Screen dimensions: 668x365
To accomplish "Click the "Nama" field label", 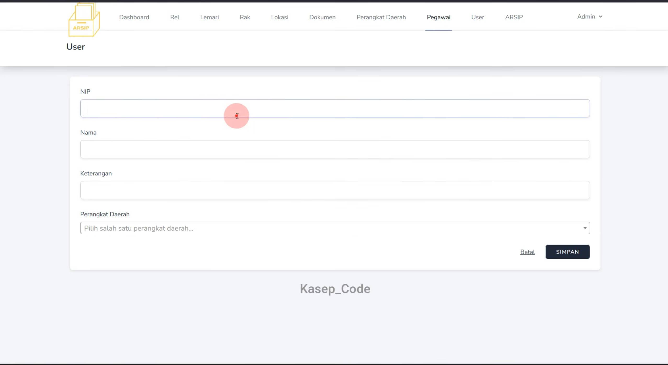I will 88,132.
